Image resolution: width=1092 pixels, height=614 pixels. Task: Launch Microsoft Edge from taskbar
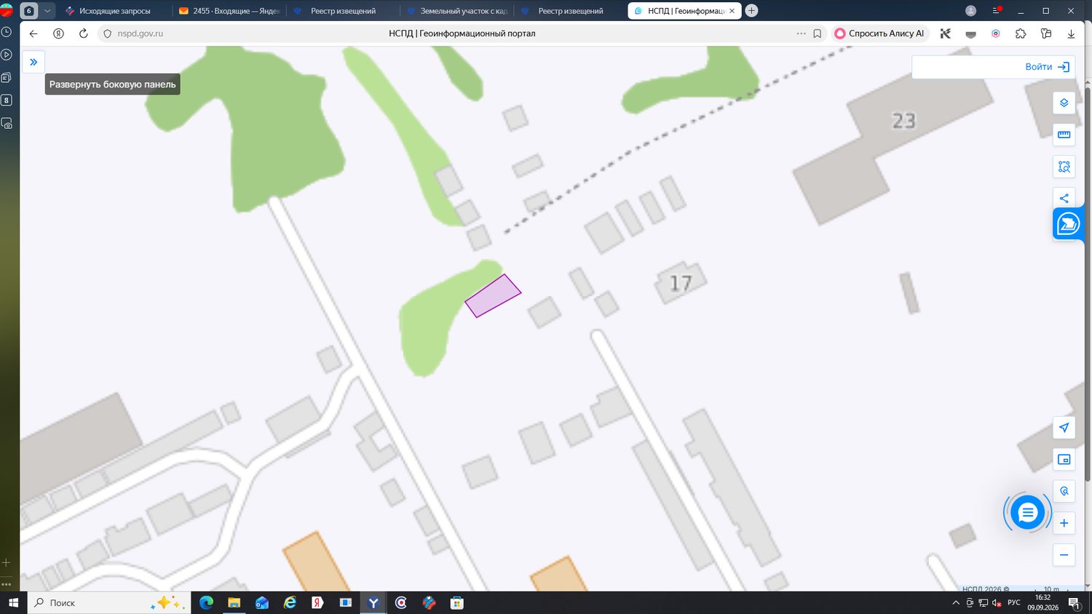[x=206, y=602]
